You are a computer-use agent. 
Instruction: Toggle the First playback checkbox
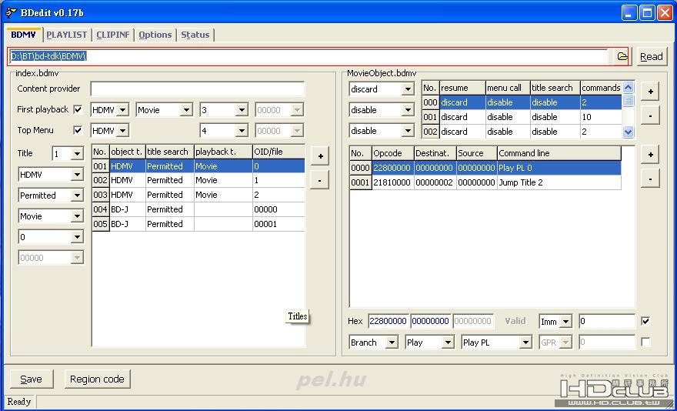[78, 109]
